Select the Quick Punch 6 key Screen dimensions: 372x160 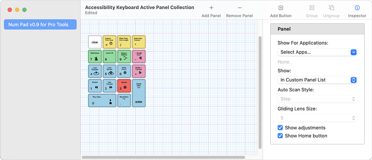[124, 71]
